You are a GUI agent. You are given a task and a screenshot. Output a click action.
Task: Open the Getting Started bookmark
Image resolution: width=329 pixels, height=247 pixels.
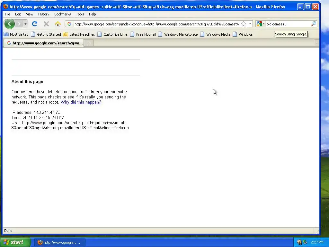pyautogui.click(x=46, y=34)
